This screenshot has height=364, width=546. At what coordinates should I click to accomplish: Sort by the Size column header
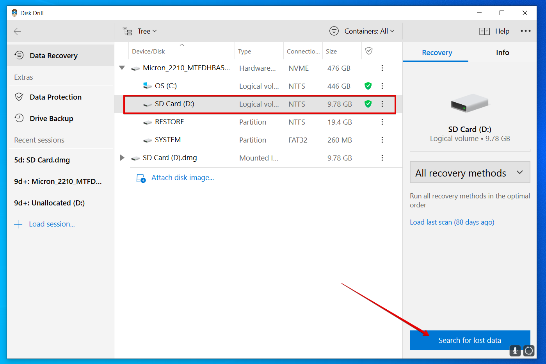pos(331,51)
